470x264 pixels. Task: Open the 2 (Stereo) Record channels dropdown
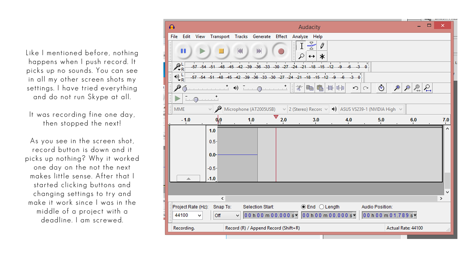coord(308,109)
